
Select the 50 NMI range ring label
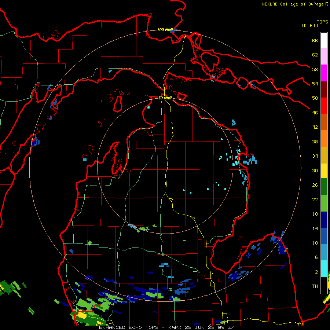(x=165, y=98)
